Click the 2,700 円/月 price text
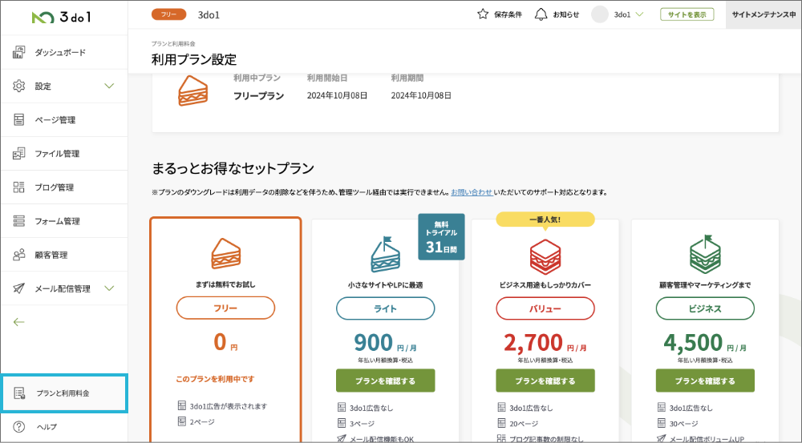The image size is (802, 443). tap(545, 343)
